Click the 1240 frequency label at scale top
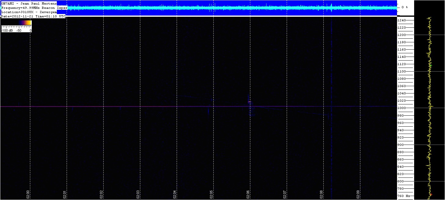Screen dimensions: 445x200 (401, 20)
